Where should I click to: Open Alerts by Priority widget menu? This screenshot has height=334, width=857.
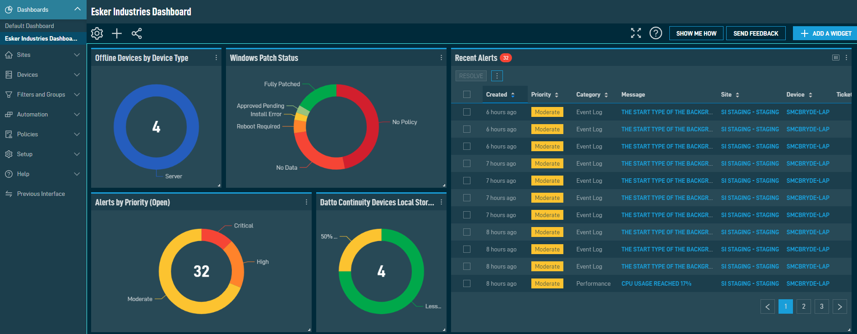click(x=306, y=202)
